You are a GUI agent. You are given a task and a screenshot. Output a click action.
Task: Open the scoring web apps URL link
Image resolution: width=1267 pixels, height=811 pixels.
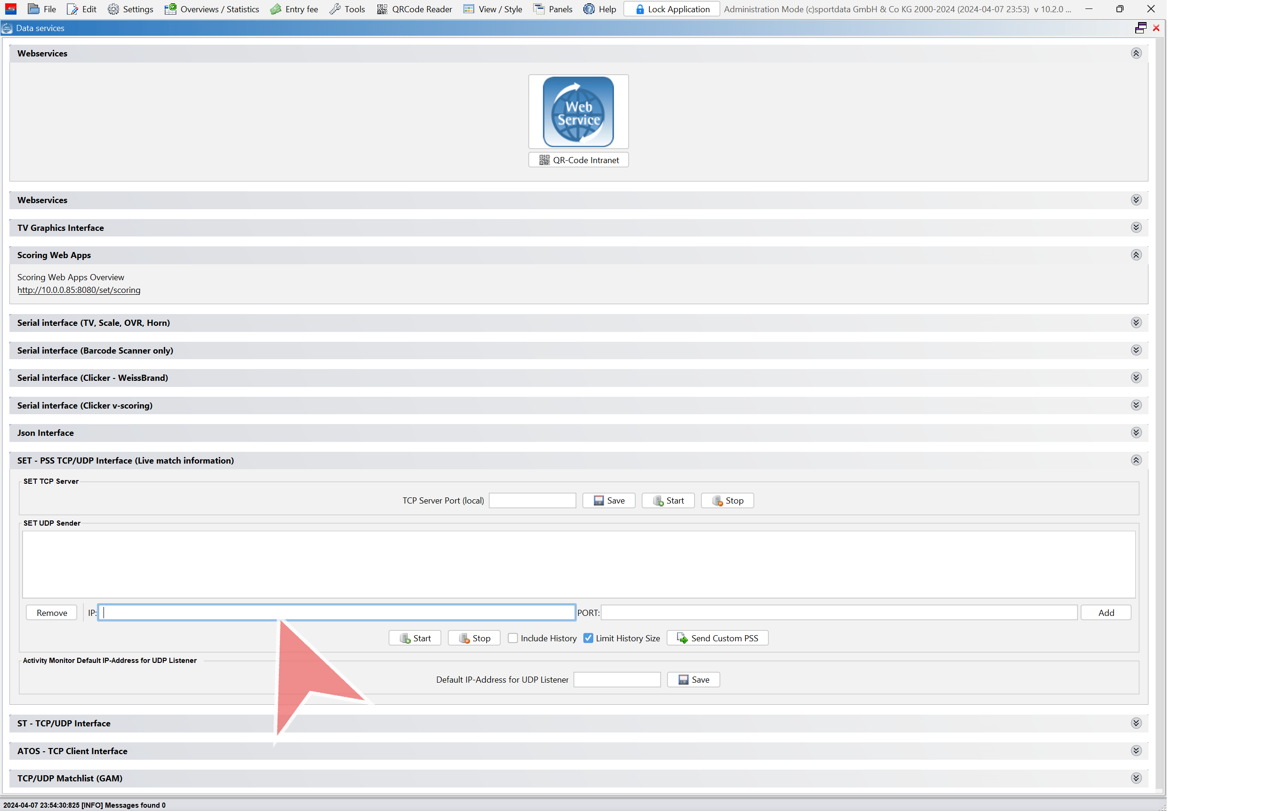79,290
